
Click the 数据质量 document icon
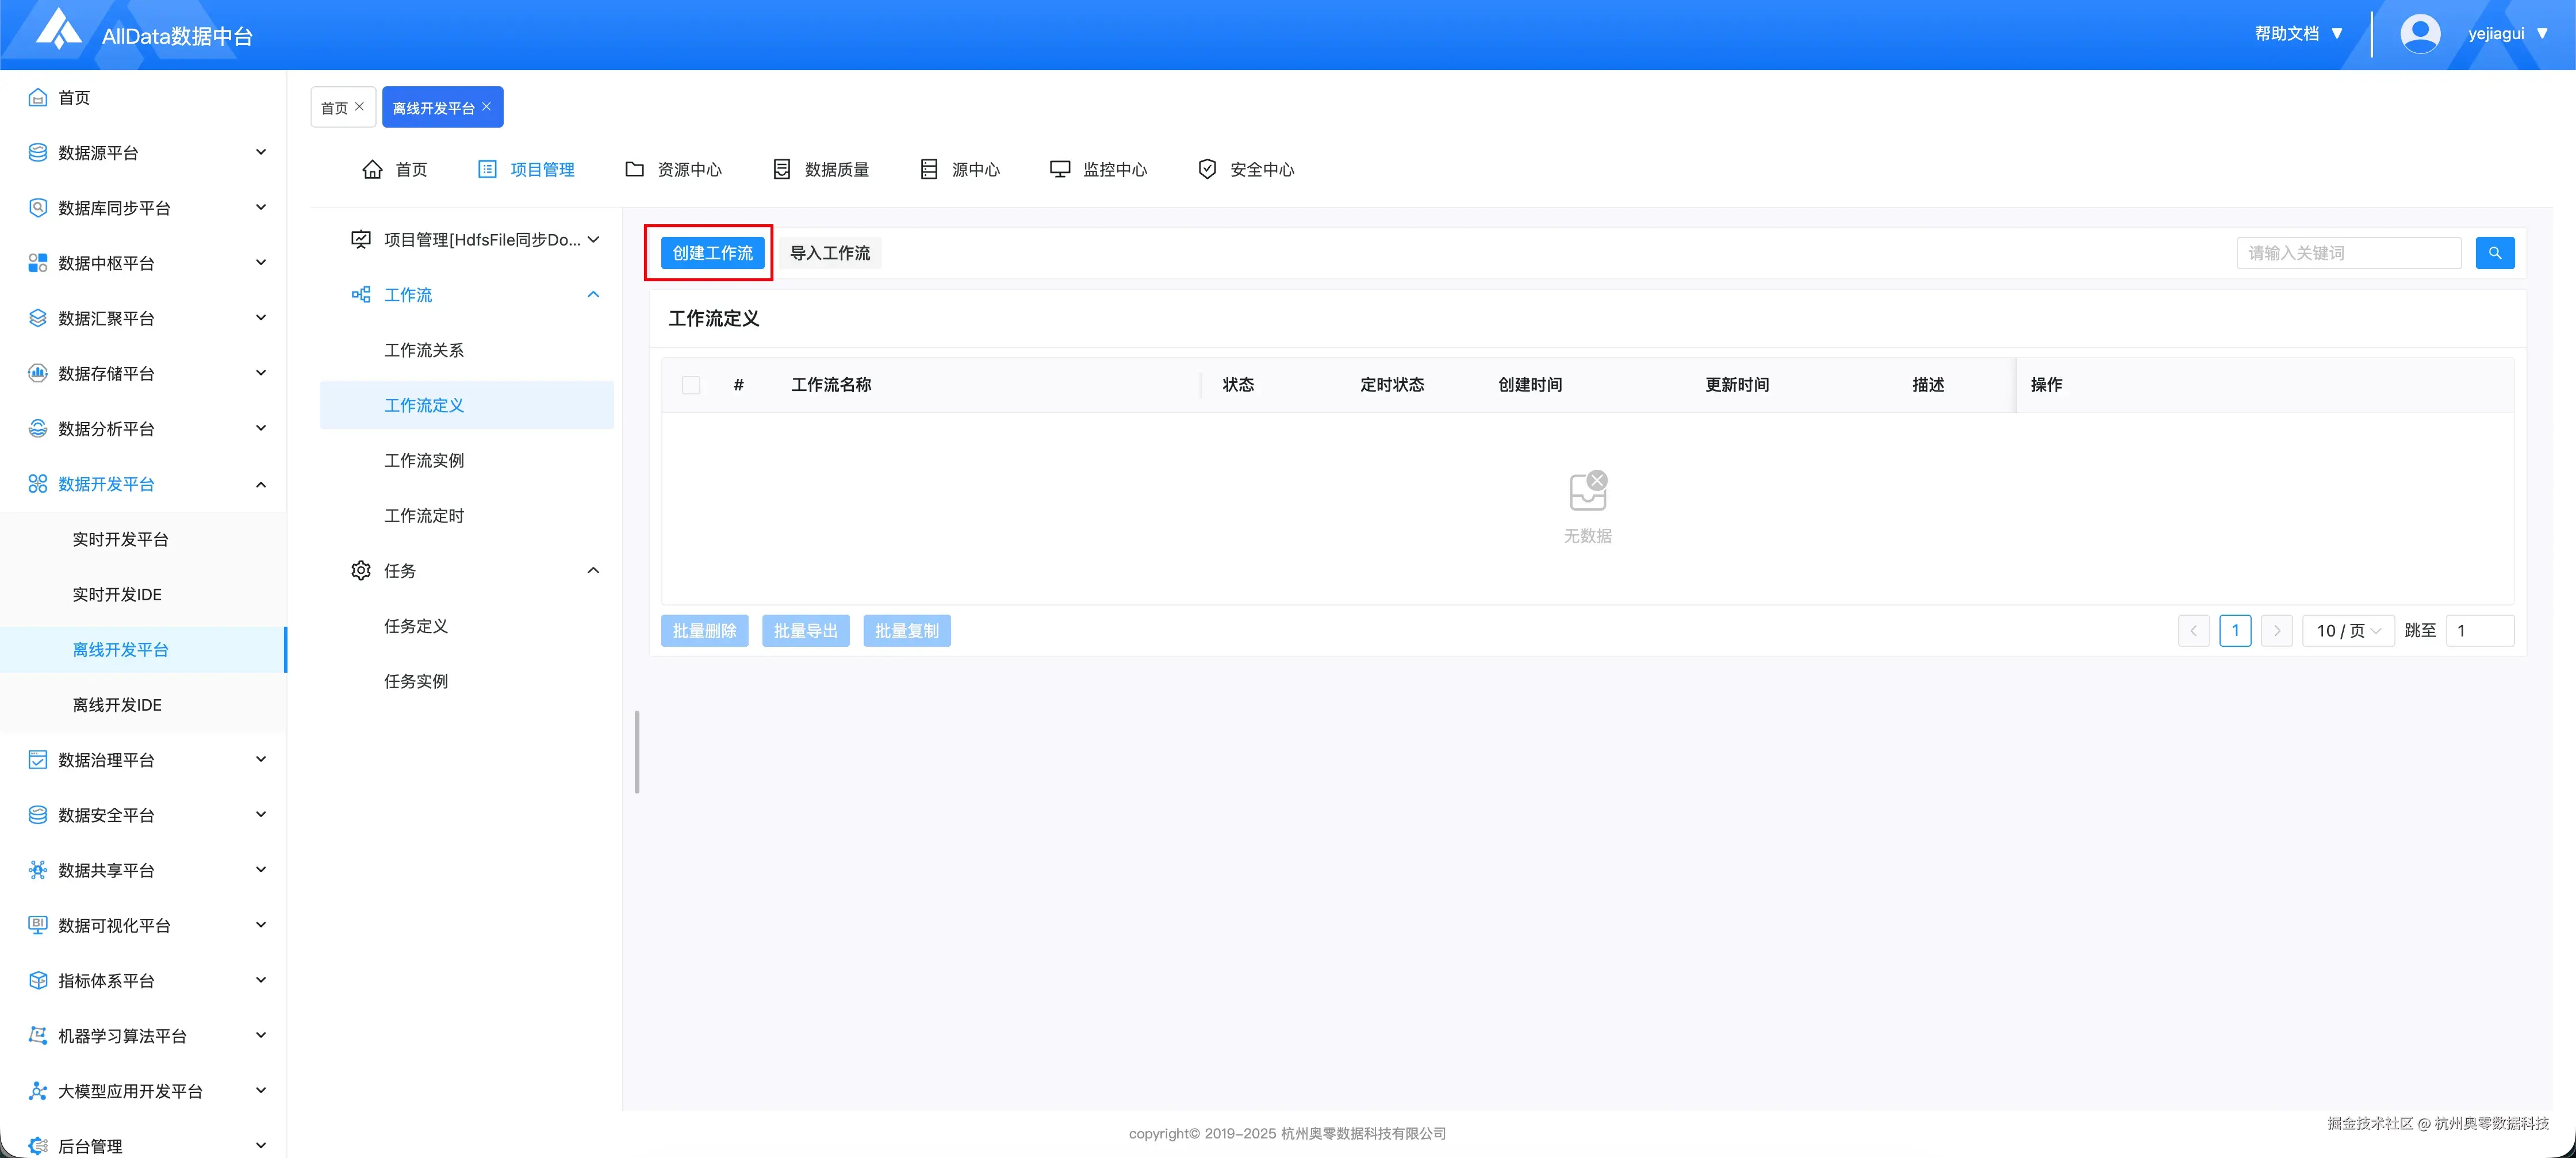(782, 169)
